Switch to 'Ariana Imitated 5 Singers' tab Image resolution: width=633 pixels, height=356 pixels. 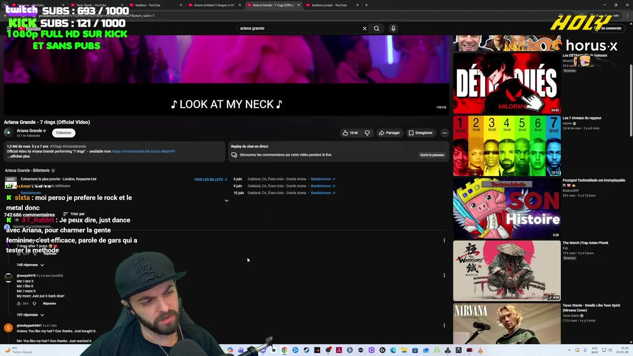(214, 5)
